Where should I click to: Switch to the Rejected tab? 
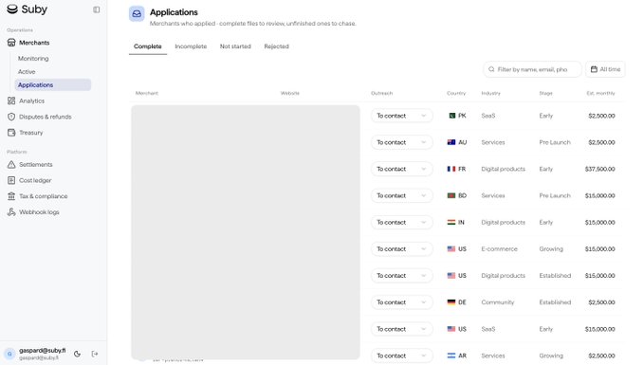point(276,46)
